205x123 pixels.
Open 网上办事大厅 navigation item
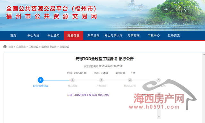click(113, 35)
